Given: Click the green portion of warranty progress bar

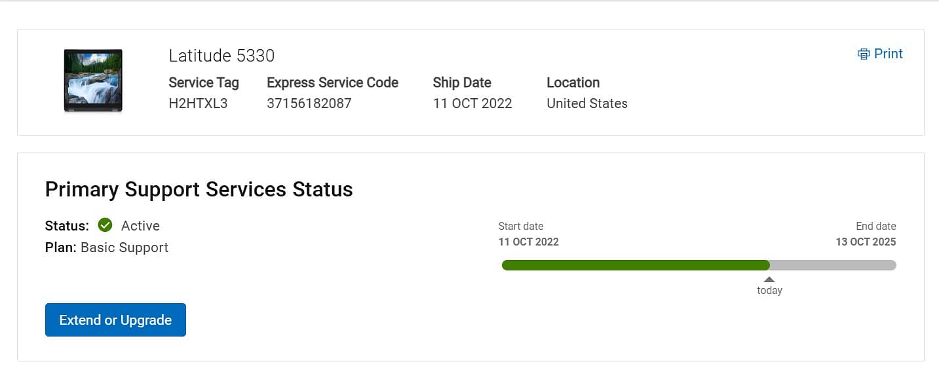Looking at the screenshot, I should pos(634,265).
